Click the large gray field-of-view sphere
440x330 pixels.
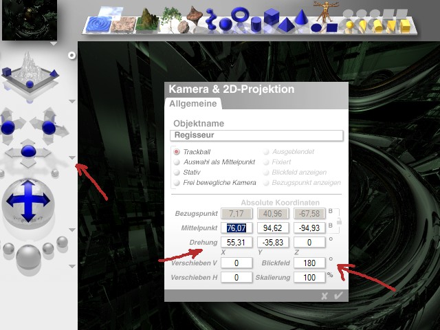(28, 257)
